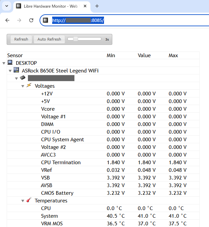Click the site icon in address bar
Viewport: 209px width, 227px height.
pos(46,20)
